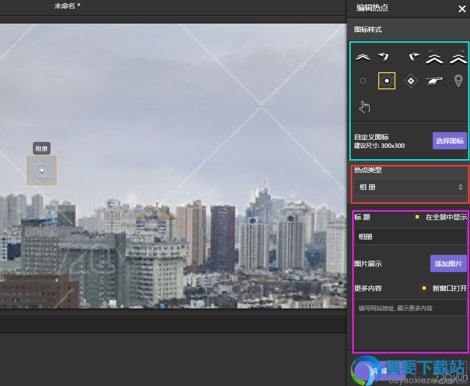Select the double chevron forward arrow icon
The image size is (470, 386).
pyautogui.click(x=363, y=57)
